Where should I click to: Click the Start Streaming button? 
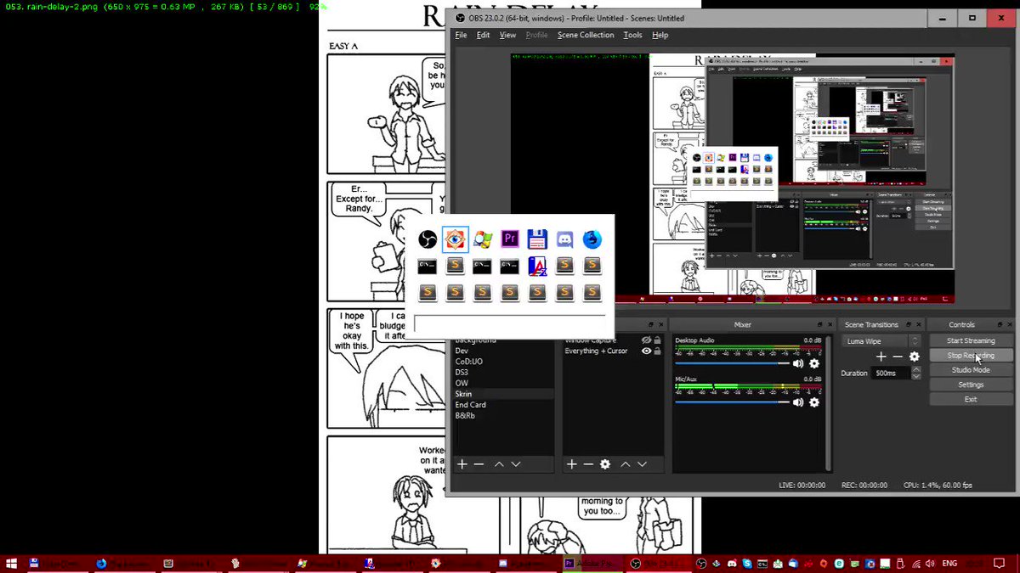point(971,341)
